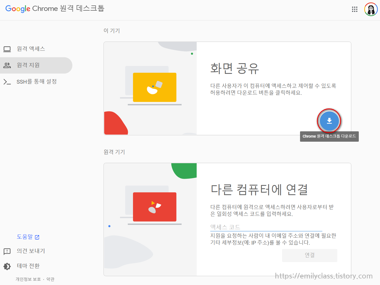
Task: Click the 액세스 코드 input field
Action: click(266, 227)
